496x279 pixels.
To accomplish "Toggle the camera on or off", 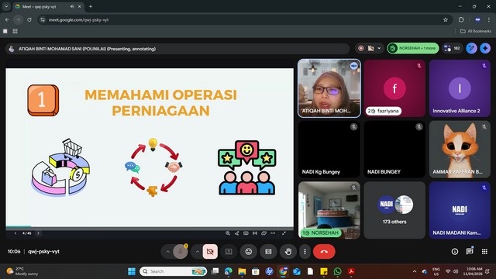I will 210,251.
